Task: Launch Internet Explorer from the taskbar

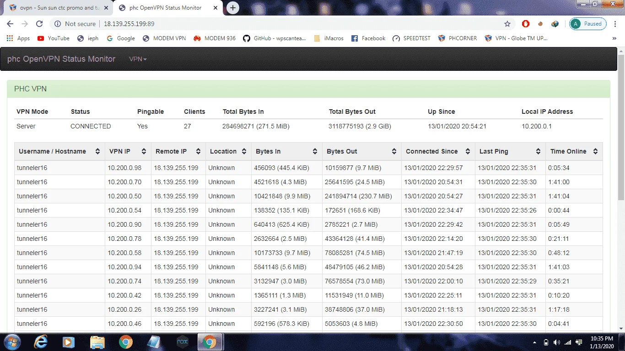Action: point(41,342)
